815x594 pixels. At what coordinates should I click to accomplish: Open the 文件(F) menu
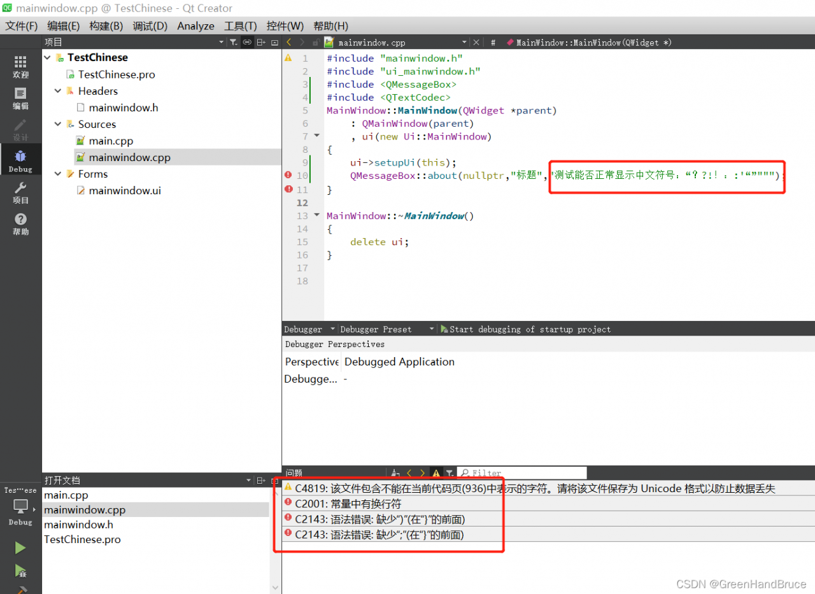22,26
